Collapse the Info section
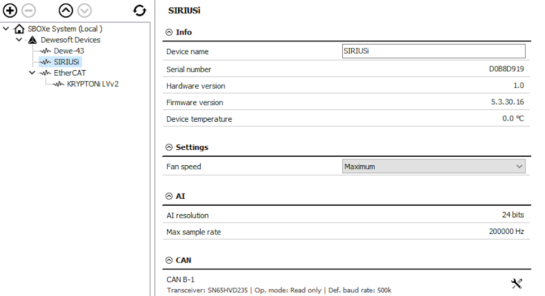This screenshot has height=296, width=545. point(169,32)
